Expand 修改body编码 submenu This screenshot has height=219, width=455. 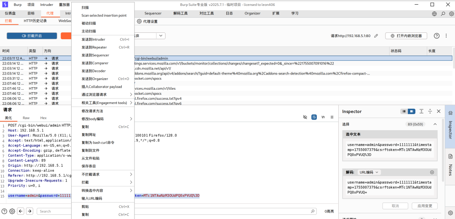[103, 119]
